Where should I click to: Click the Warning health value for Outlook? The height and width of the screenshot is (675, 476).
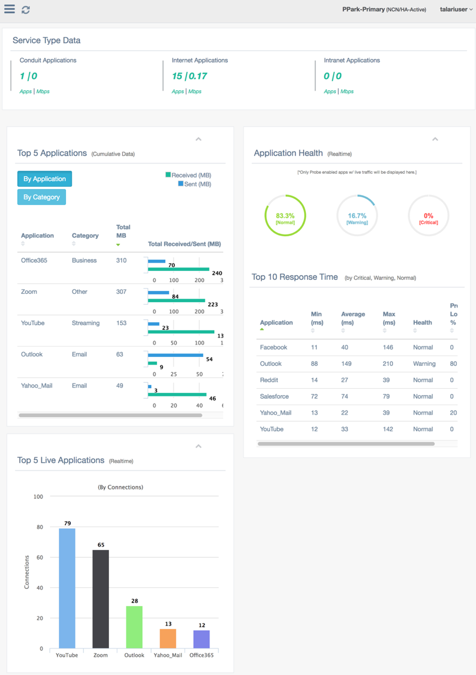click(x=424, y=364)
